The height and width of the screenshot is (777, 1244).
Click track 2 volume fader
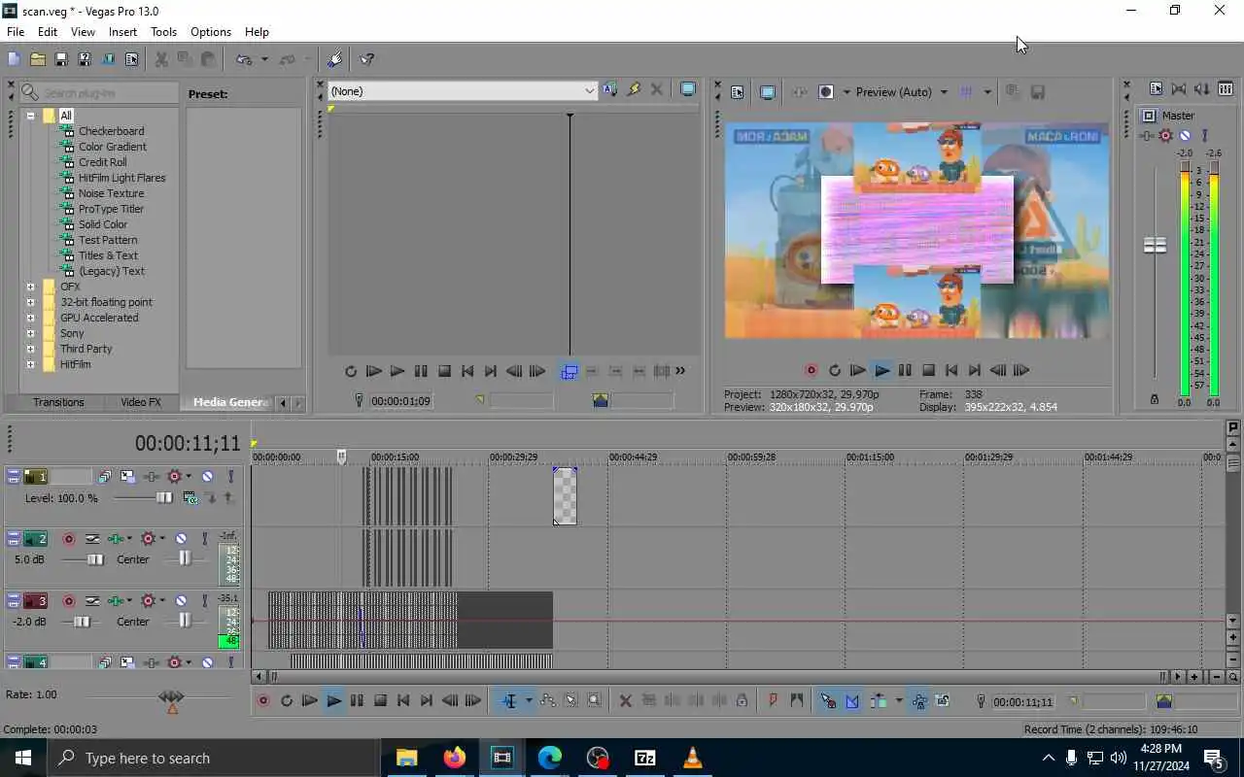tap(94, 559)
